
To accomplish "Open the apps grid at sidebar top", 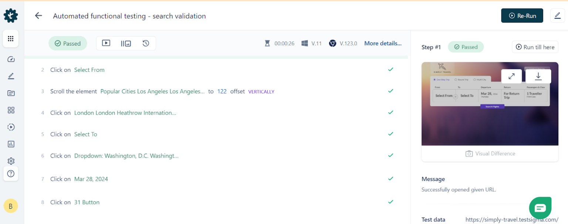I will point(11,38).
